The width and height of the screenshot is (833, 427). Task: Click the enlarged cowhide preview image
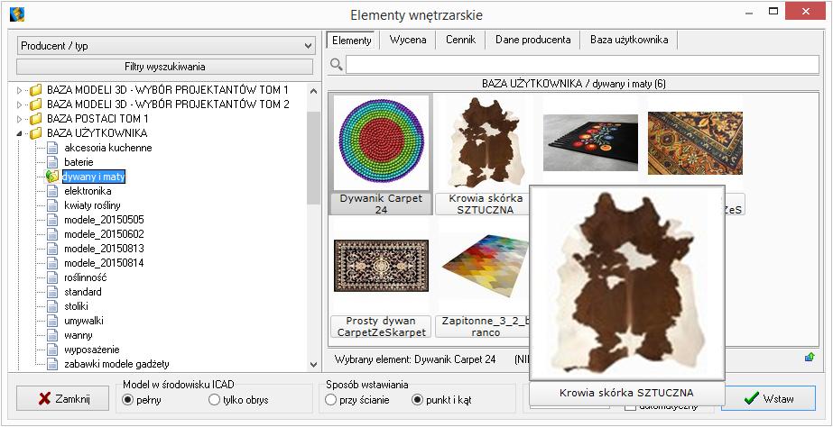(627, 283)
